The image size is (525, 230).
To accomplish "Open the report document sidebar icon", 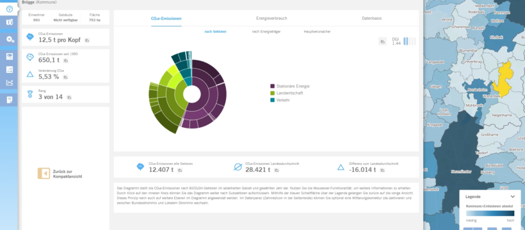I will coord(10,100).
